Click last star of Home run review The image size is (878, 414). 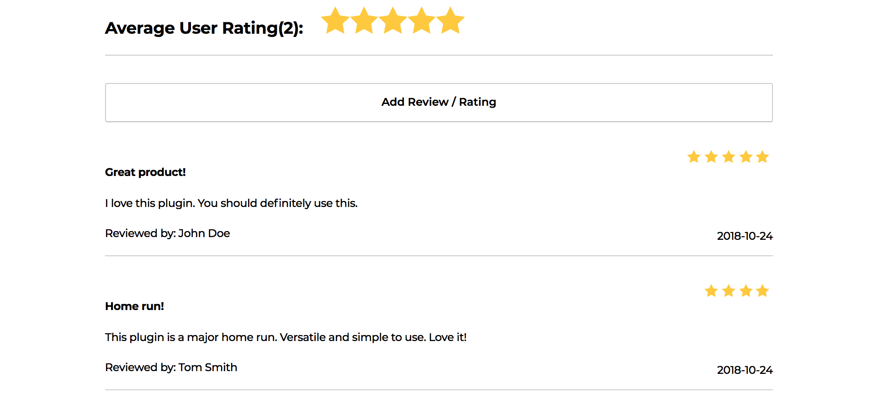pos(762,290)
